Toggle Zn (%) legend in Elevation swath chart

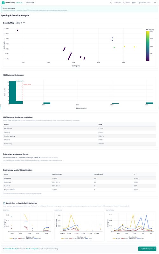140,239
